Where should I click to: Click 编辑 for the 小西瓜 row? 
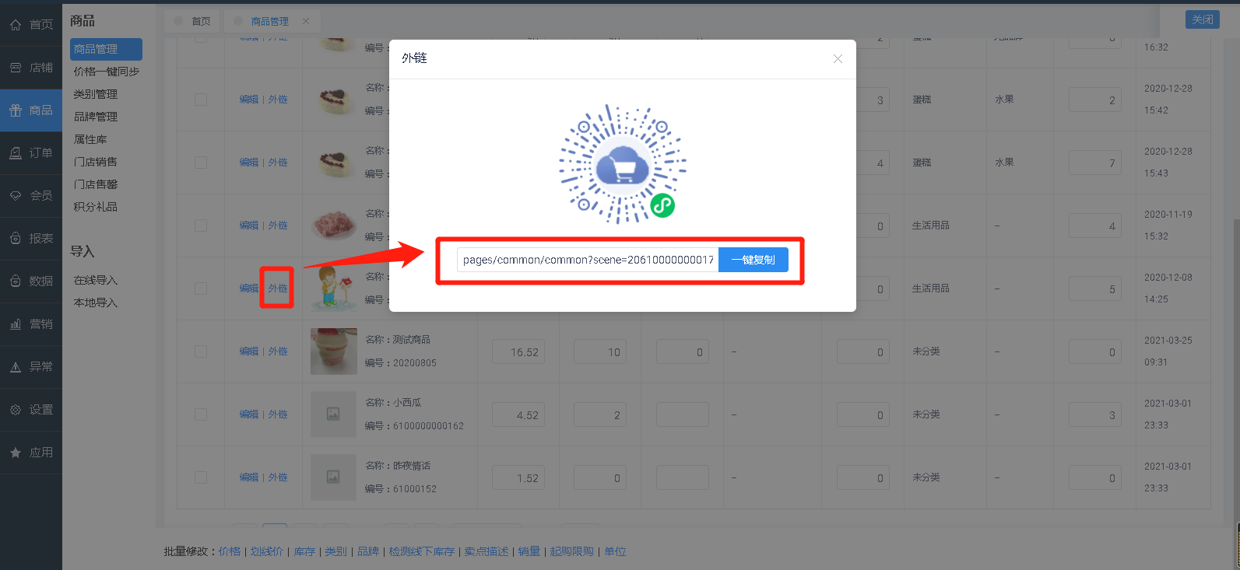pyautogui.click(x=249, y=414)
